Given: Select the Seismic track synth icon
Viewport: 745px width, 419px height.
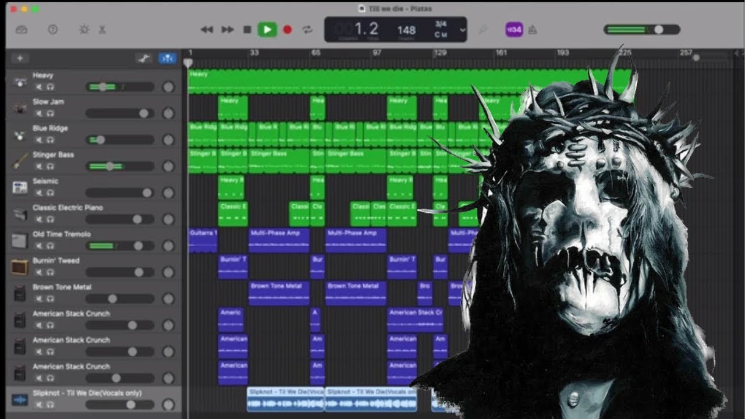Looking at the screenshot, I should click(x=20, y=188).
